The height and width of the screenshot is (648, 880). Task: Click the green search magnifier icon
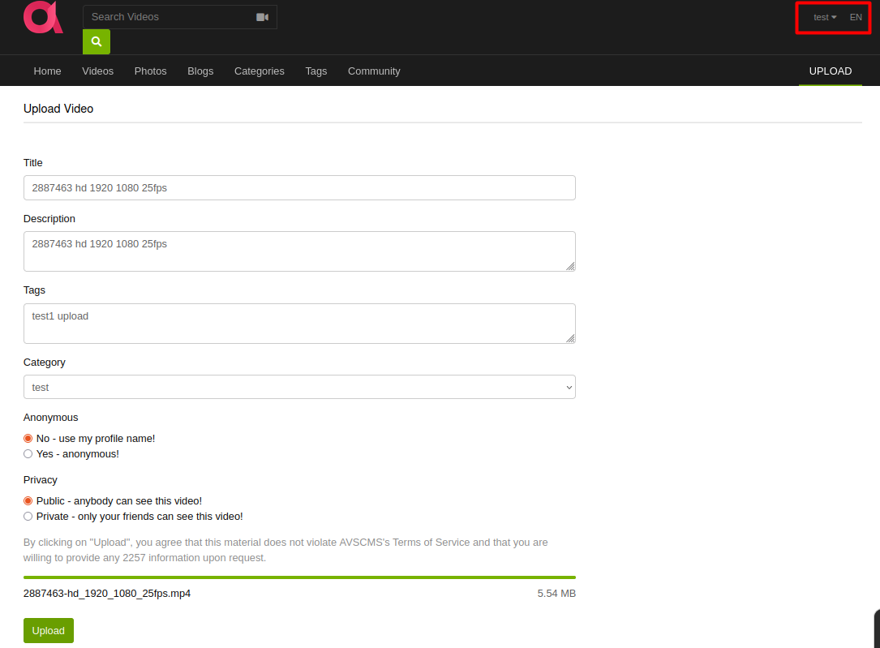click(96, 41)
